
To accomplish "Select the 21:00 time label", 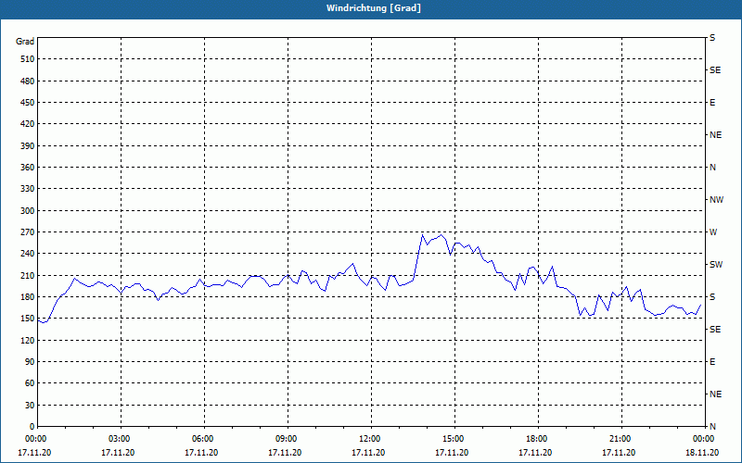I will point(621,439).
